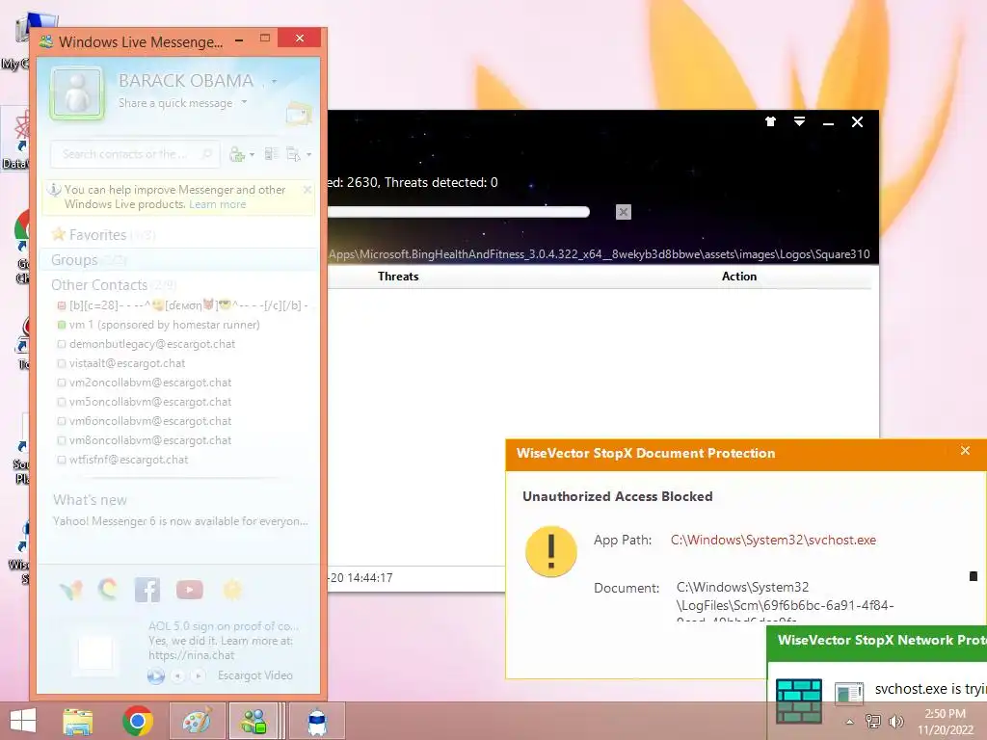Click the Threats column header

click(398, 277)
